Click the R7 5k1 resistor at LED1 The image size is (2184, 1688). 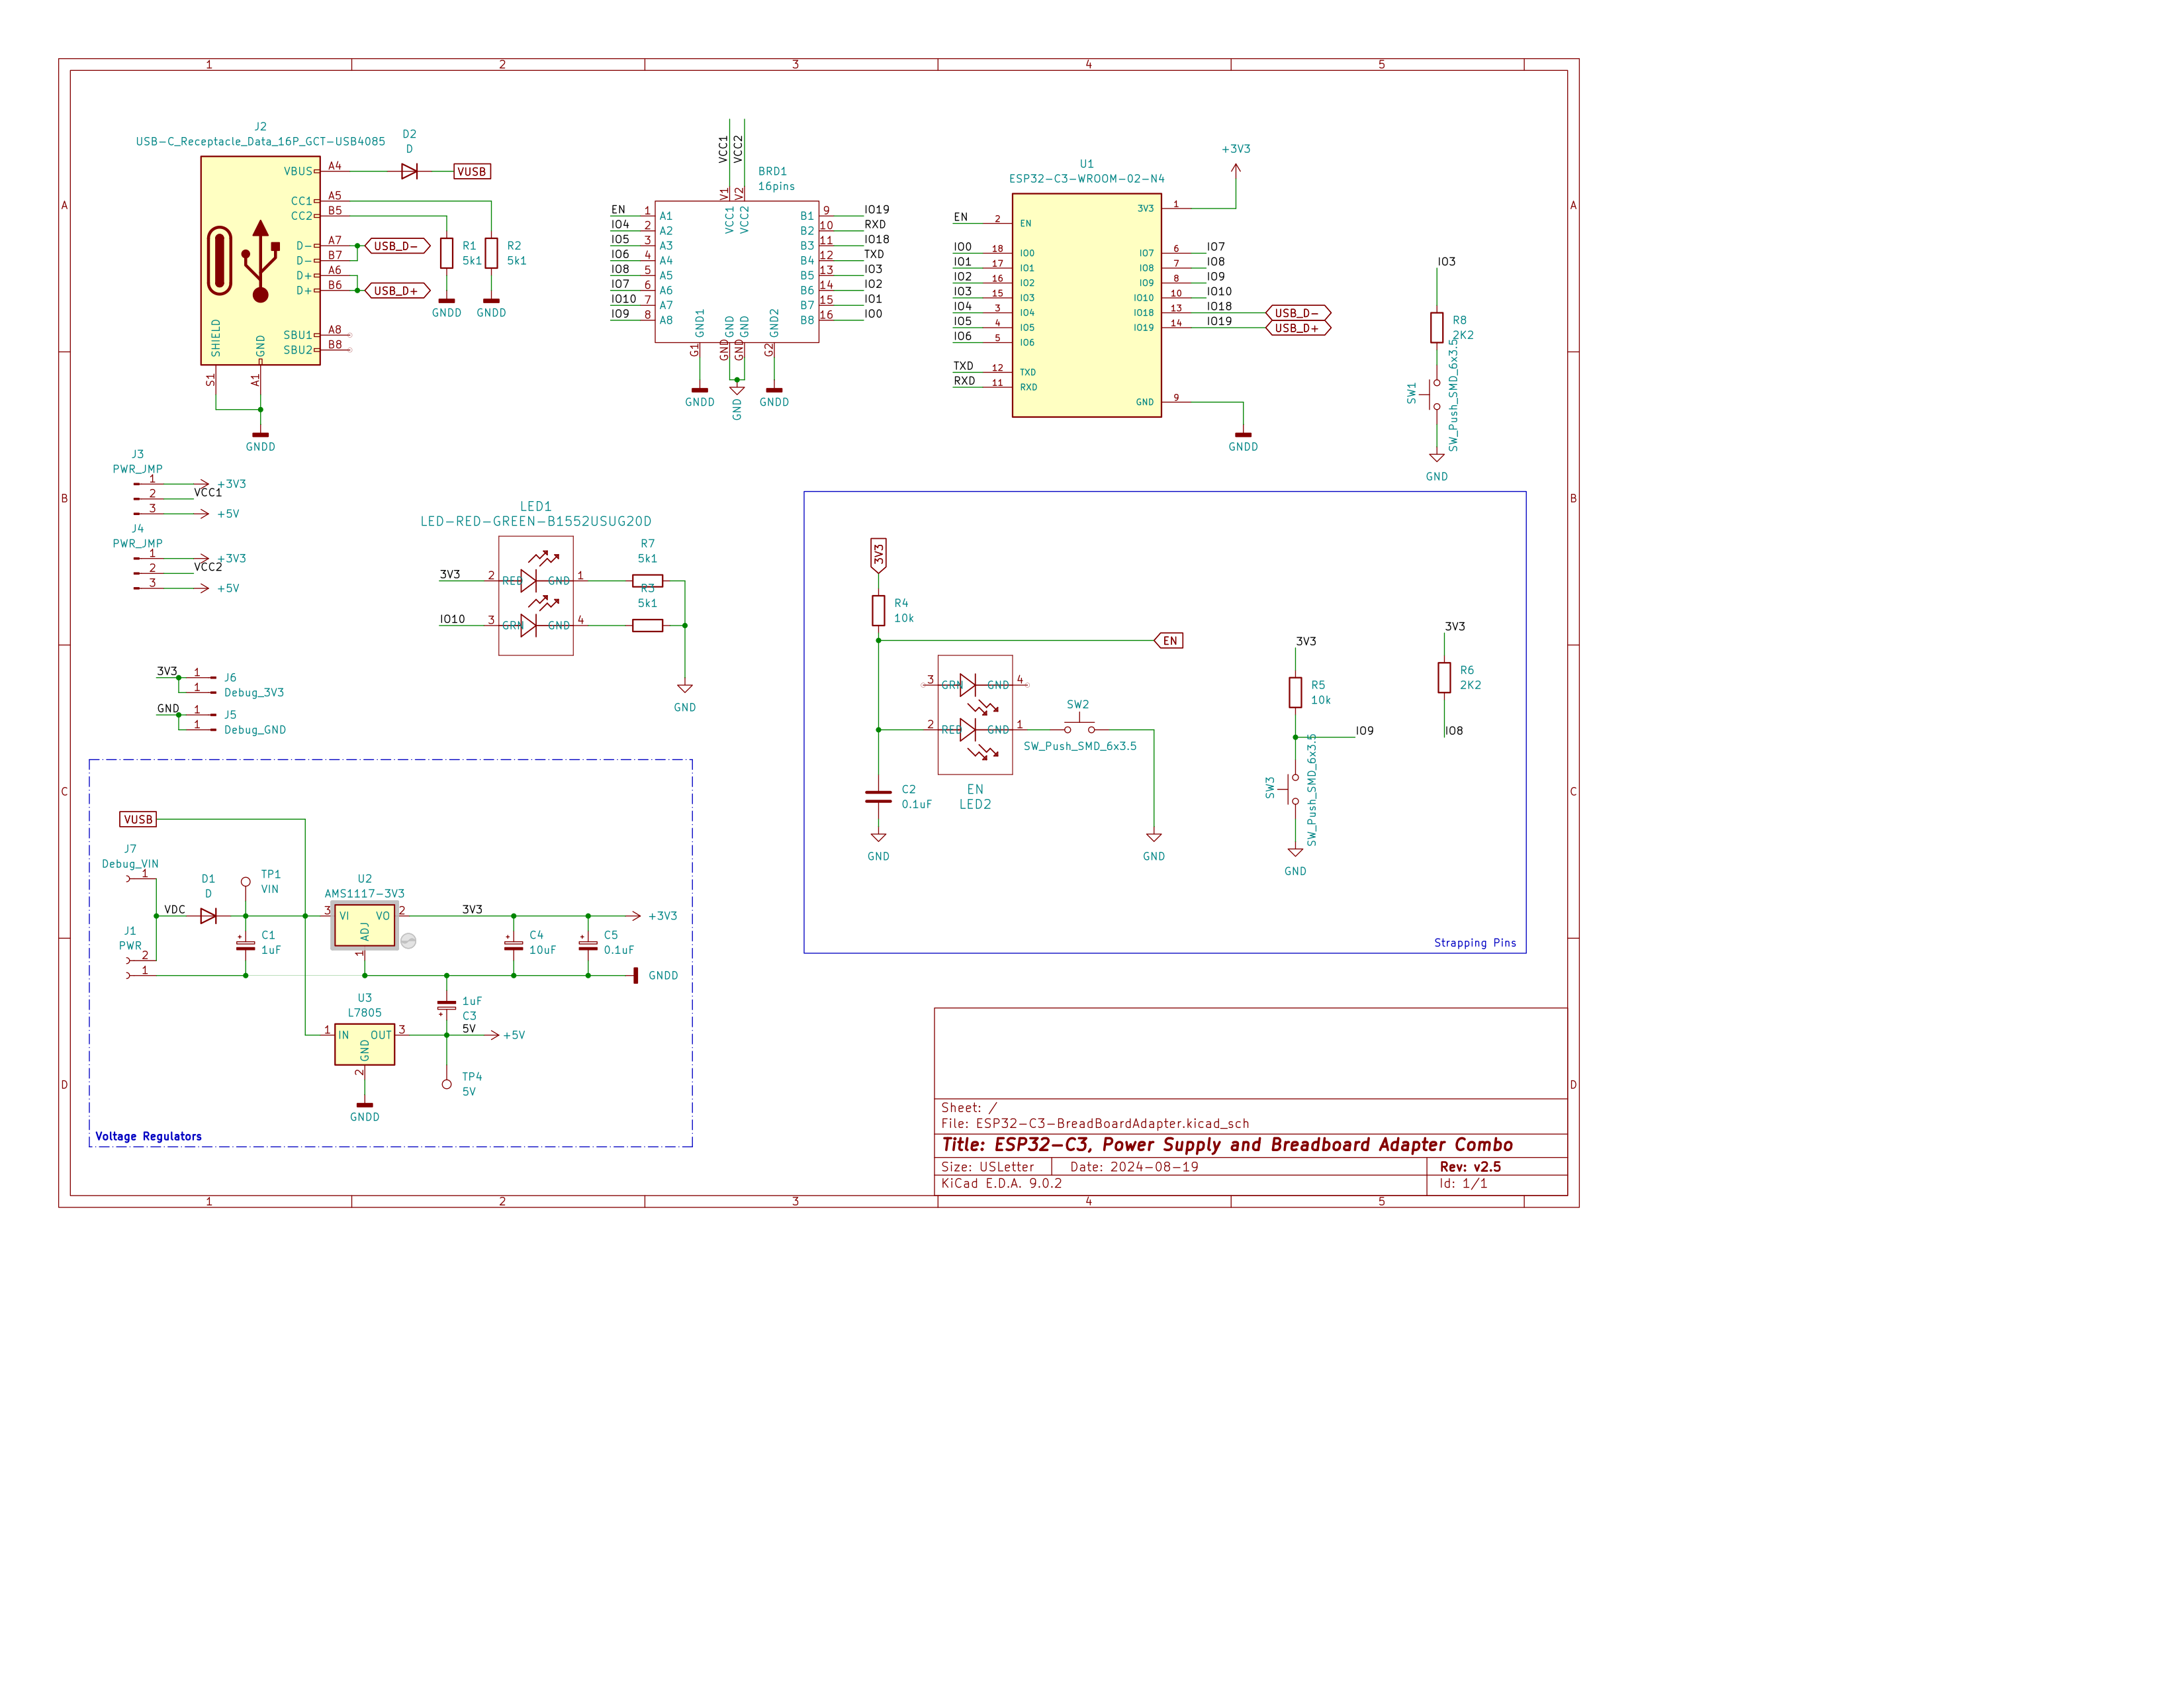coord(648,581)
